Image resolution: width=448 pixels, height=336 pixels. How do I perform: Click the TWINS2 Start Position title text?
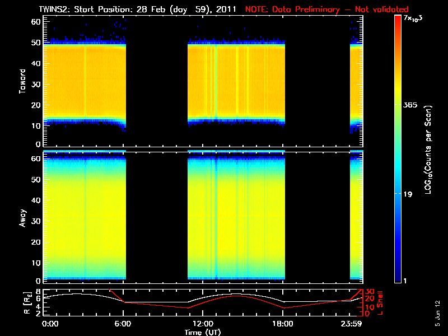pyautogui.click(x=140, y=10)
